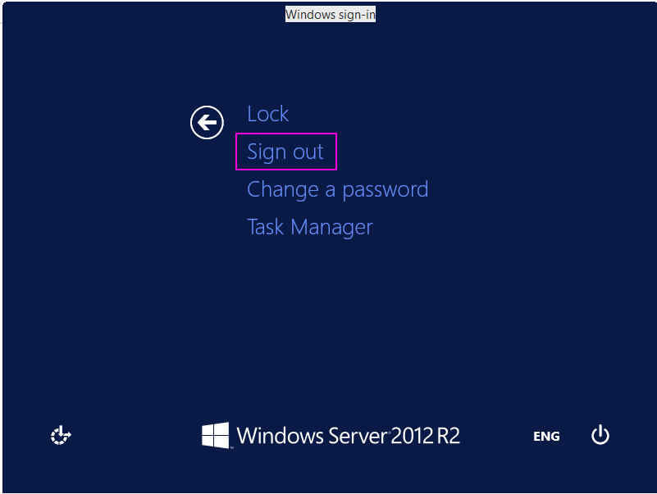
Task: Click the ENG keyboard layout indicator
Action: click(x=546, y=436)
